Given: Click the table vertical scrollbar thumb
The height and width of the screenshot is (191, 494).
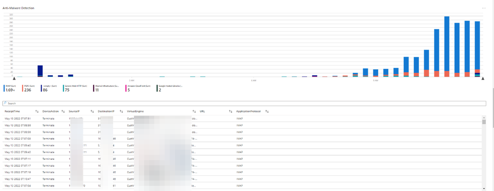Looking at the screenshot, I should [484, 122].
